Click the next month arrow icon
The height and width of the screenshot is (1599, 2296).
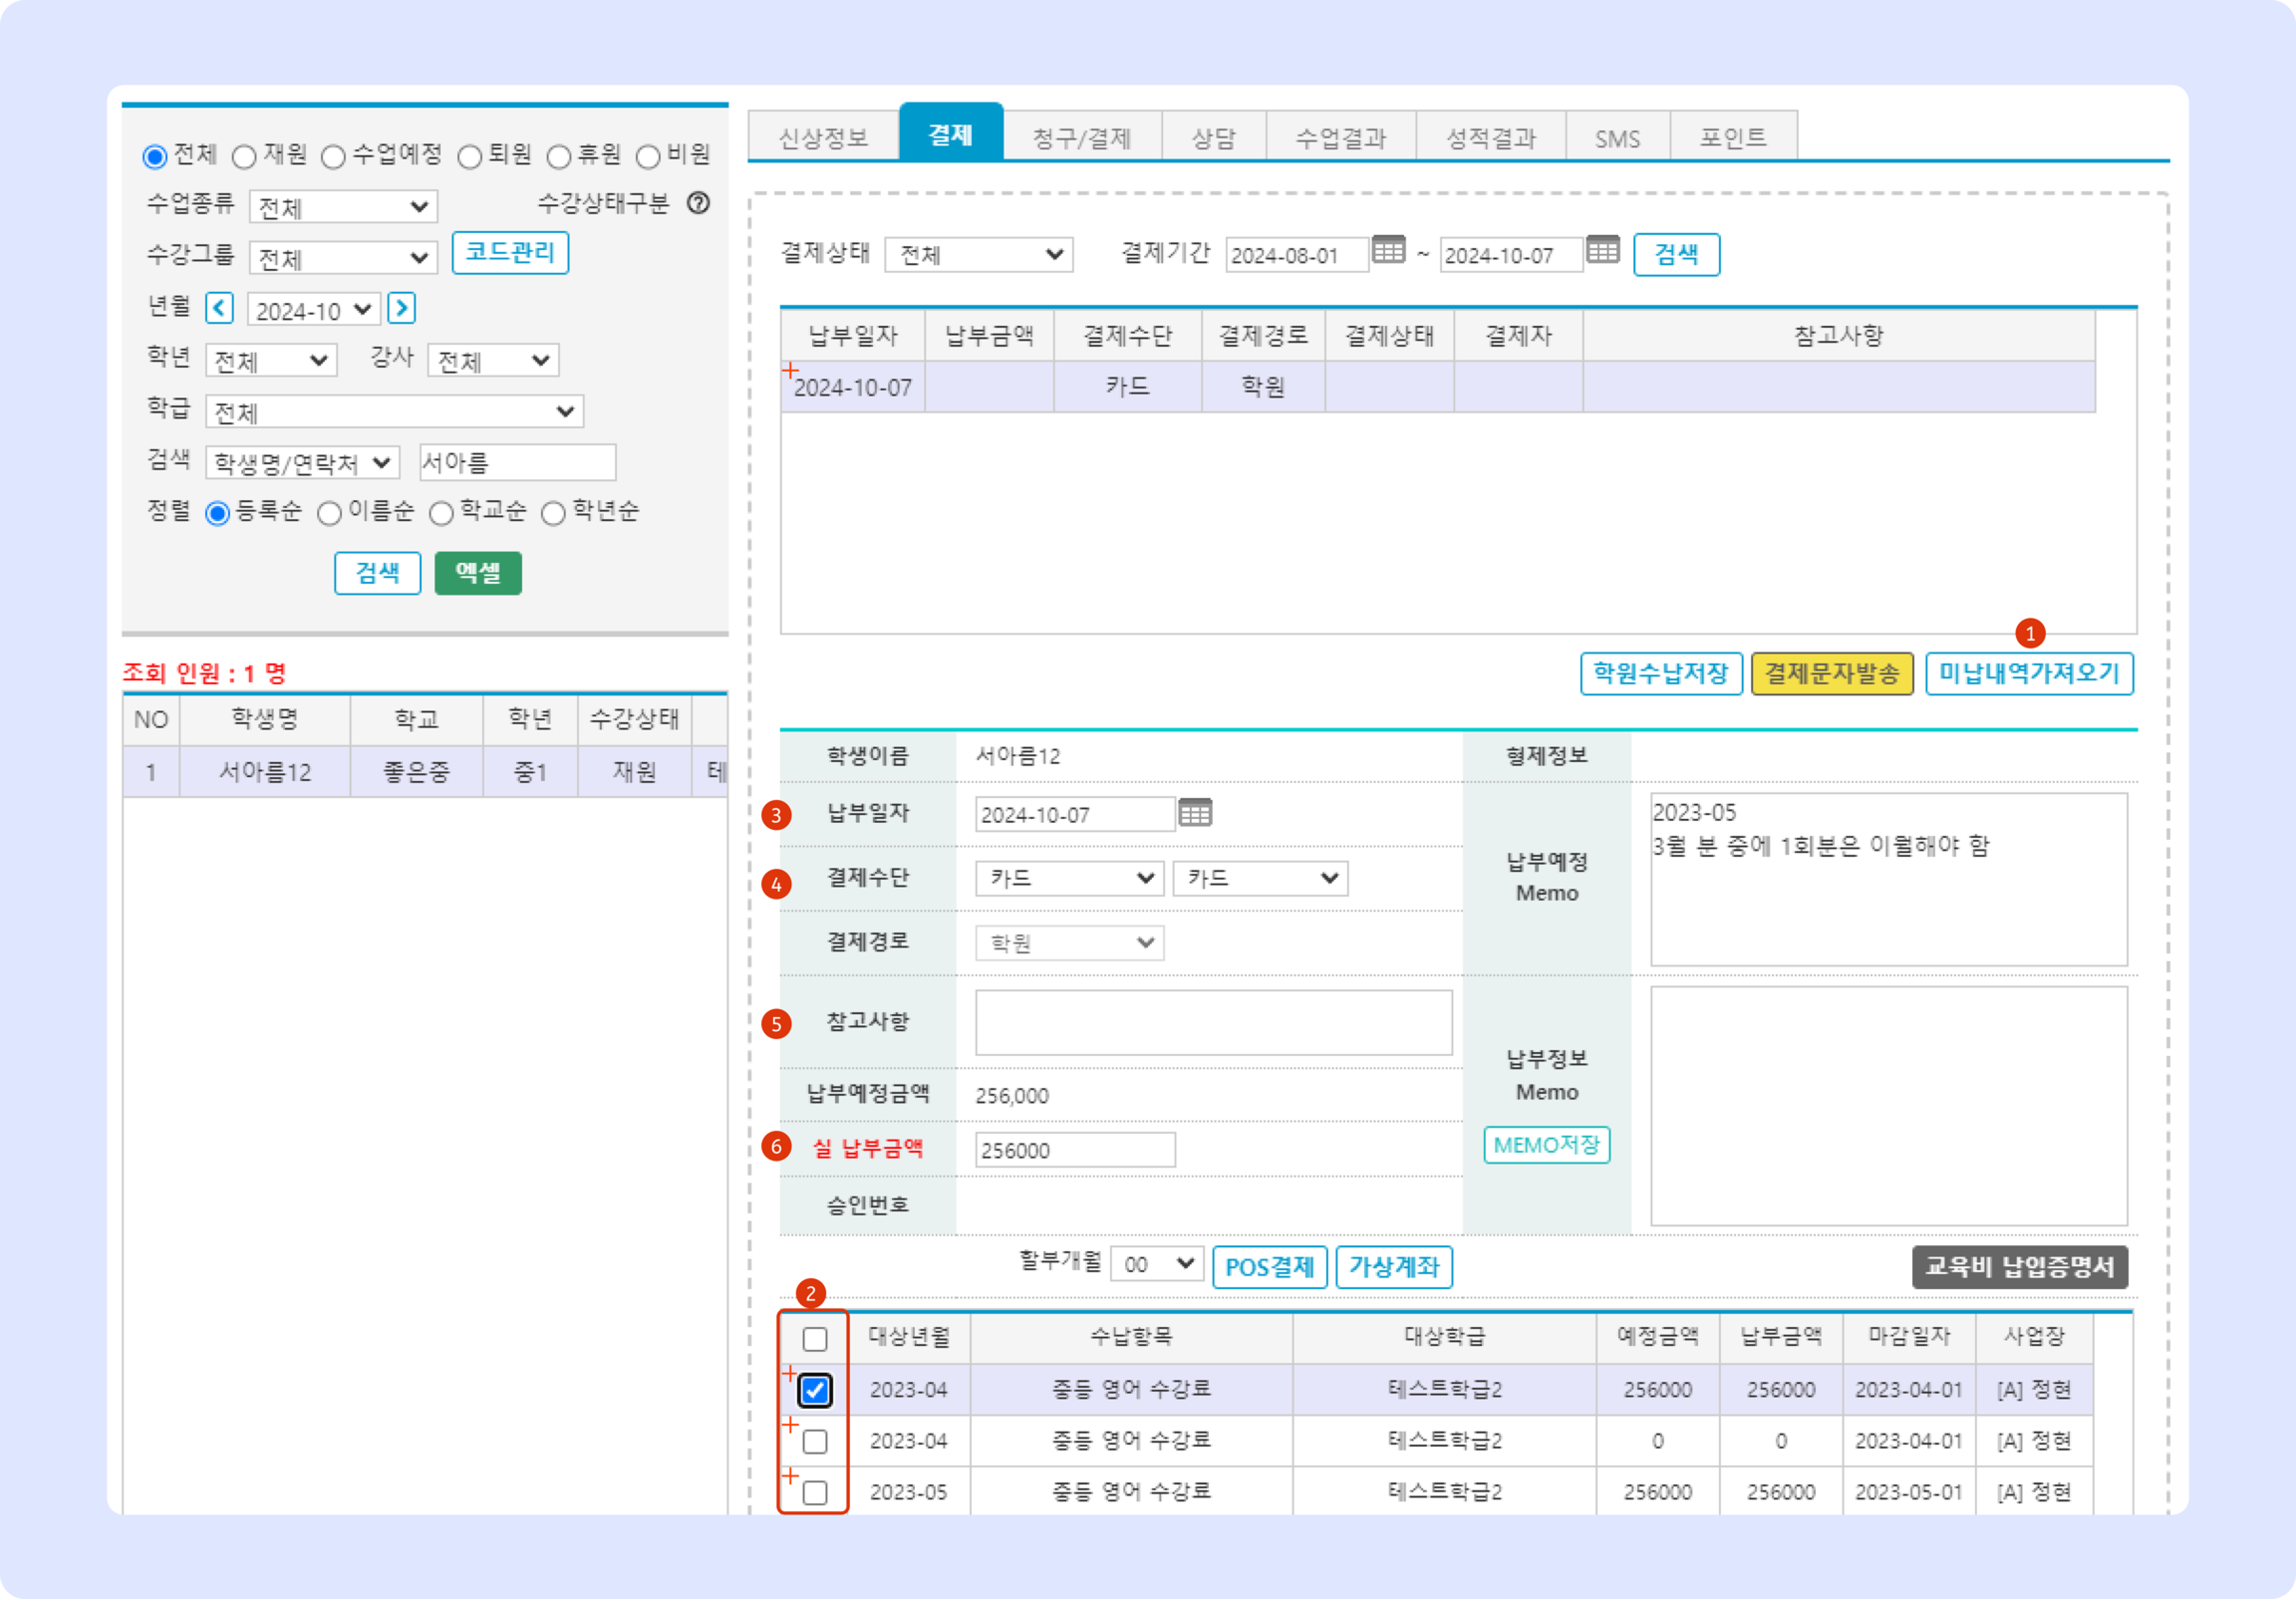coord(401,308)
